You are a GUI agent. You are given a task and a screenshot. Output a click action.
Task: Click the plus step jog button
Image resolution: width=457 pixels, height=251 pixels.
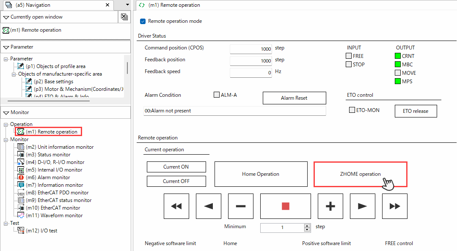coord(330,206)
